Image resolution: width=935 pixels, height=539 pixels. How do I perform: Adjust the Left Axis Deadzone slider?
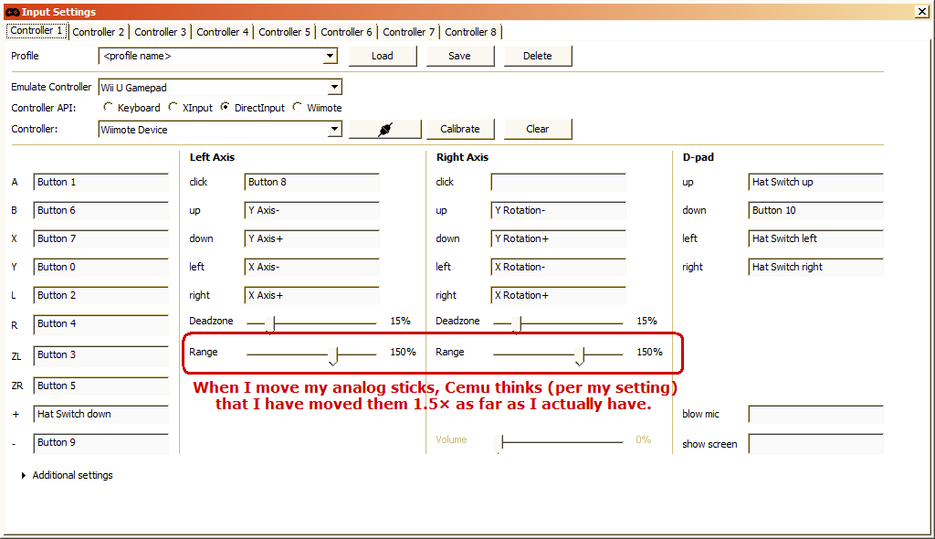click(x=272, y=323)
